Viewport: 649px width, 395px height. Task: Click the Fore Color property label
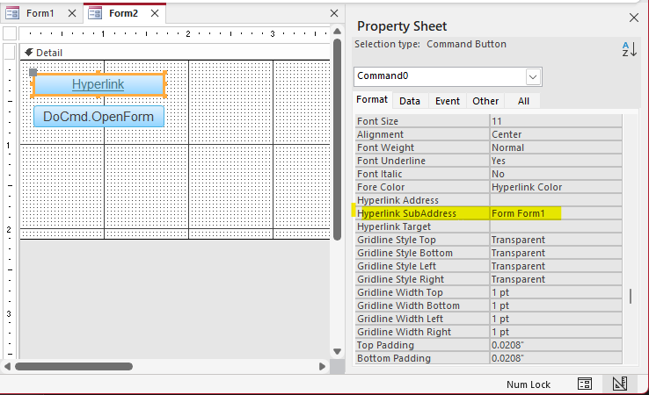click(381, 187)
